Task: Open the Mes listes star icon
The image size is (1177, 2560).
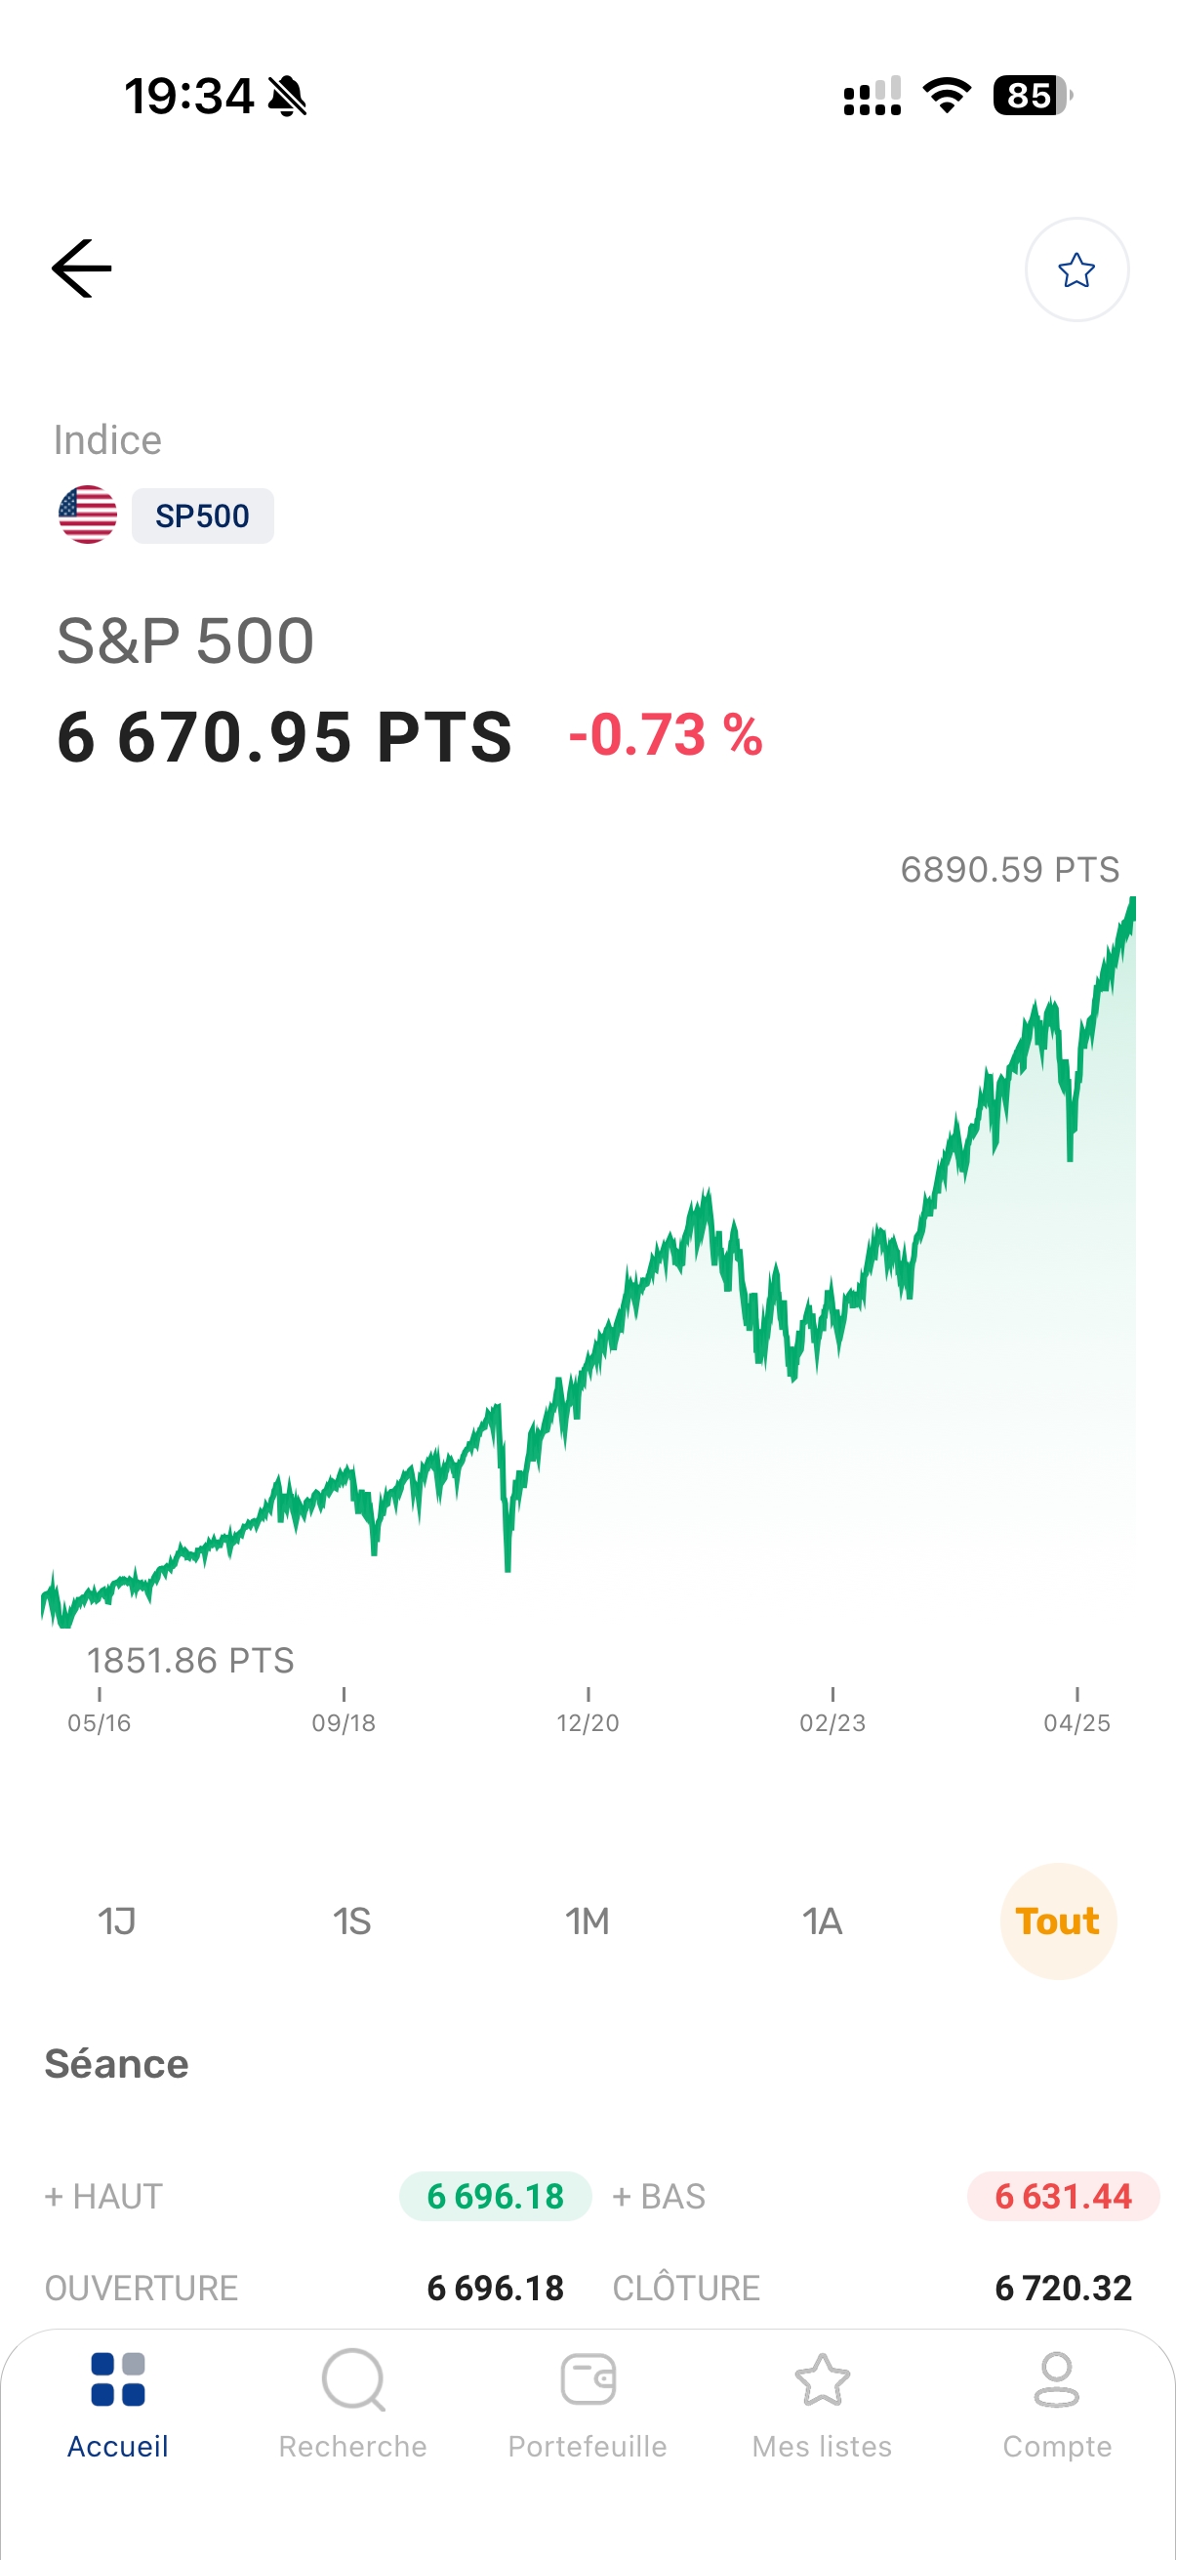Action: point(823,2379)
